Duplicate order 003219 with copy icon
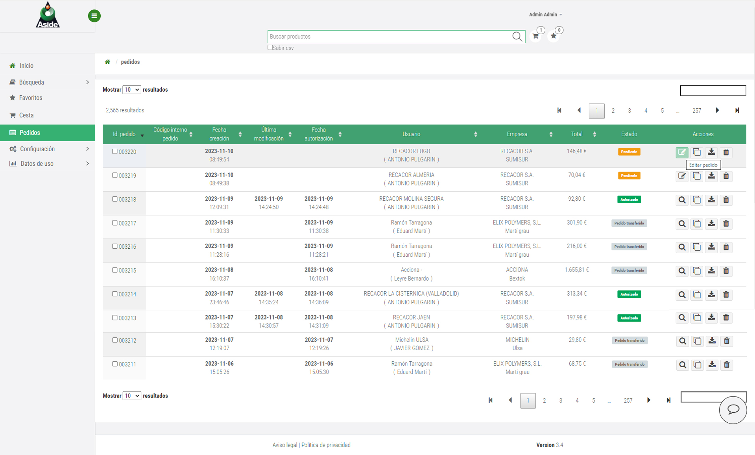 point(697,176)
